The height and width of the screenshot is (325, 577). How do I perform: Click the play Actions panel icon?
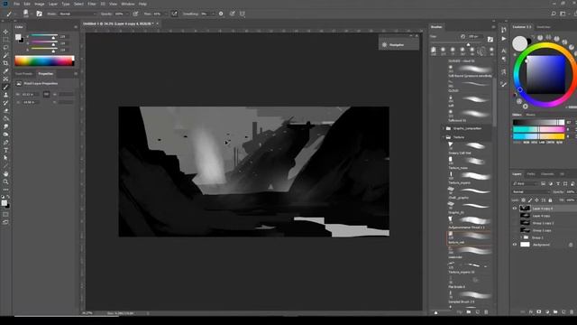pyautogui.click(x=504, y=39)
